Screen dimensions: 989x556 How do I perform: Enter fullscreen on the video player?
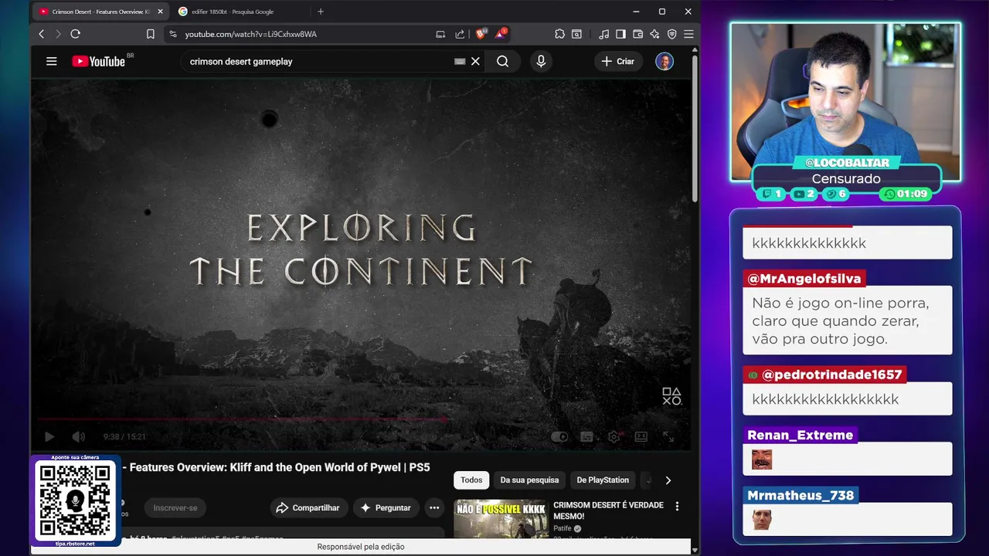[668, 437]
